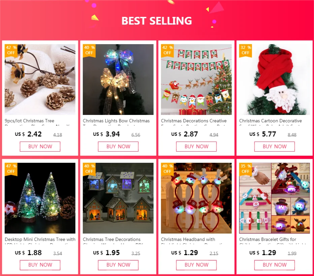Open the pine cones product image

click(x=40, y=80)
